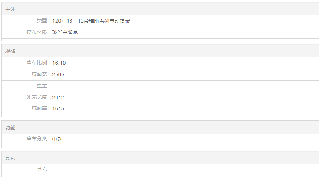
Task: Click the 其它 row label under 其它 section
Action: pos(42,169)
